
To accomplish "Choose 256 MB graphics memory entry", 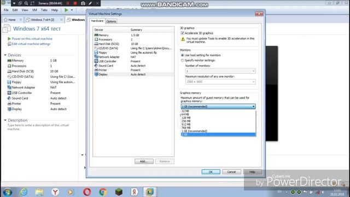I will [218, 121].
